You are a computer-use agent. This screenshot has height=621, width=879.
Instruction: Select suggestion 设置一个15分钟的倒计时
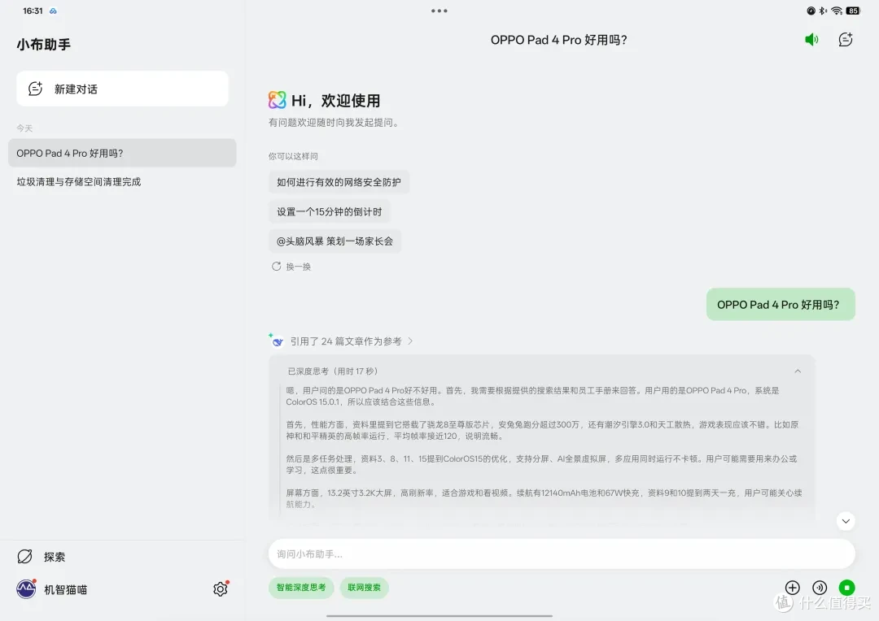coord(329,211)
